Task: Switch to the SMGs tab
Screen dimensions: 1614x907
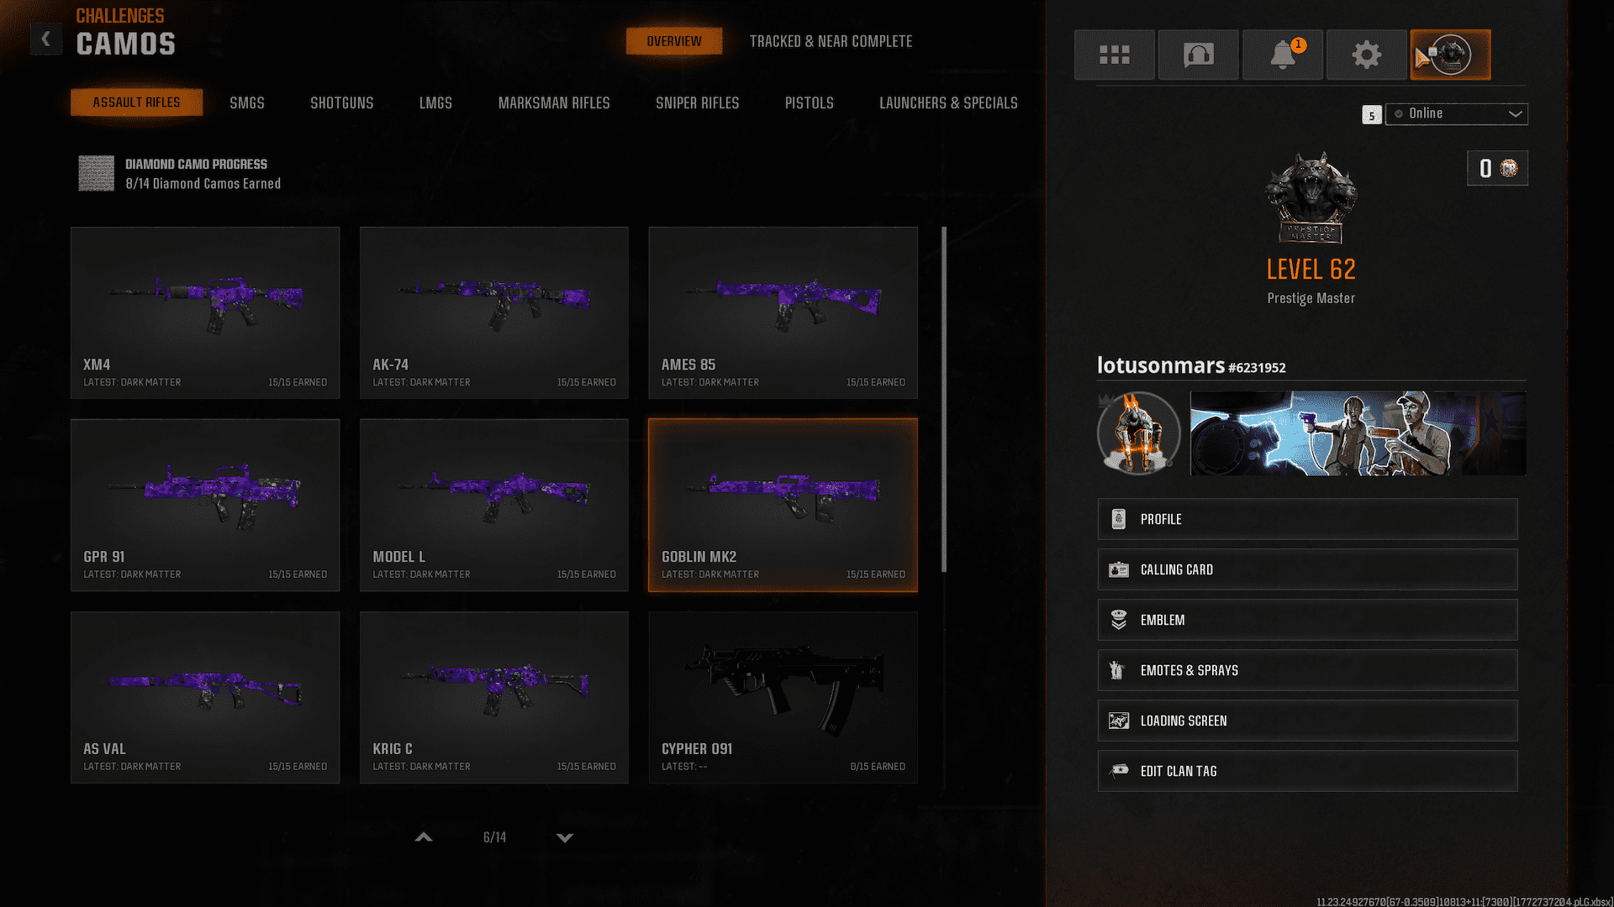Action: tap(246, 102)
